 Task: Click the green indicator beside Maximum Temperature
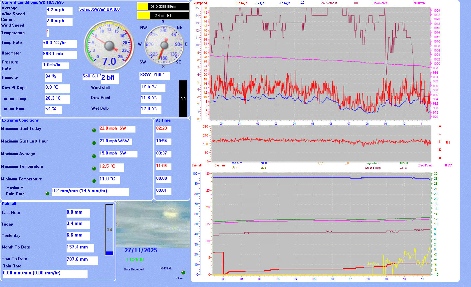[x=94, y=168]
